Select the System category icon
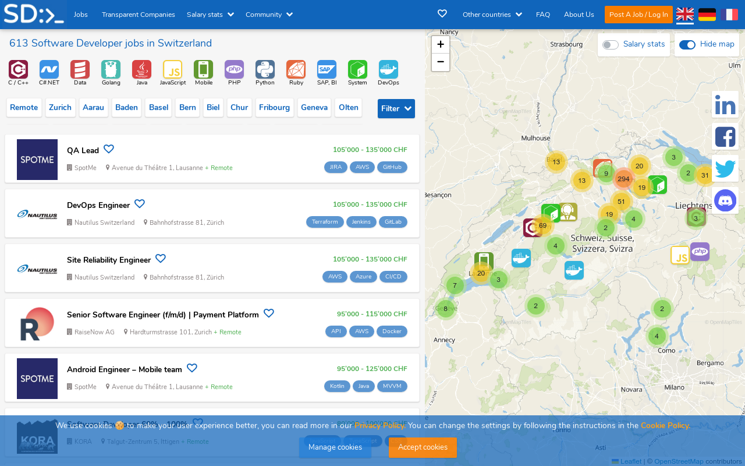745x466 pixels. [358, 69]
